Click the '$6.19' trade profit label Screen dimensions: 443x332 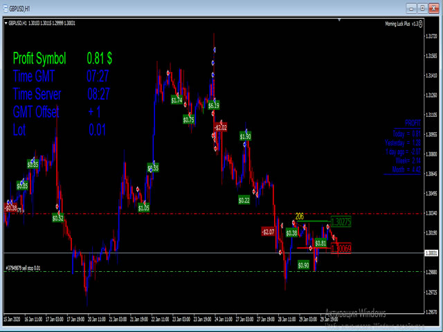pos(214,106)
